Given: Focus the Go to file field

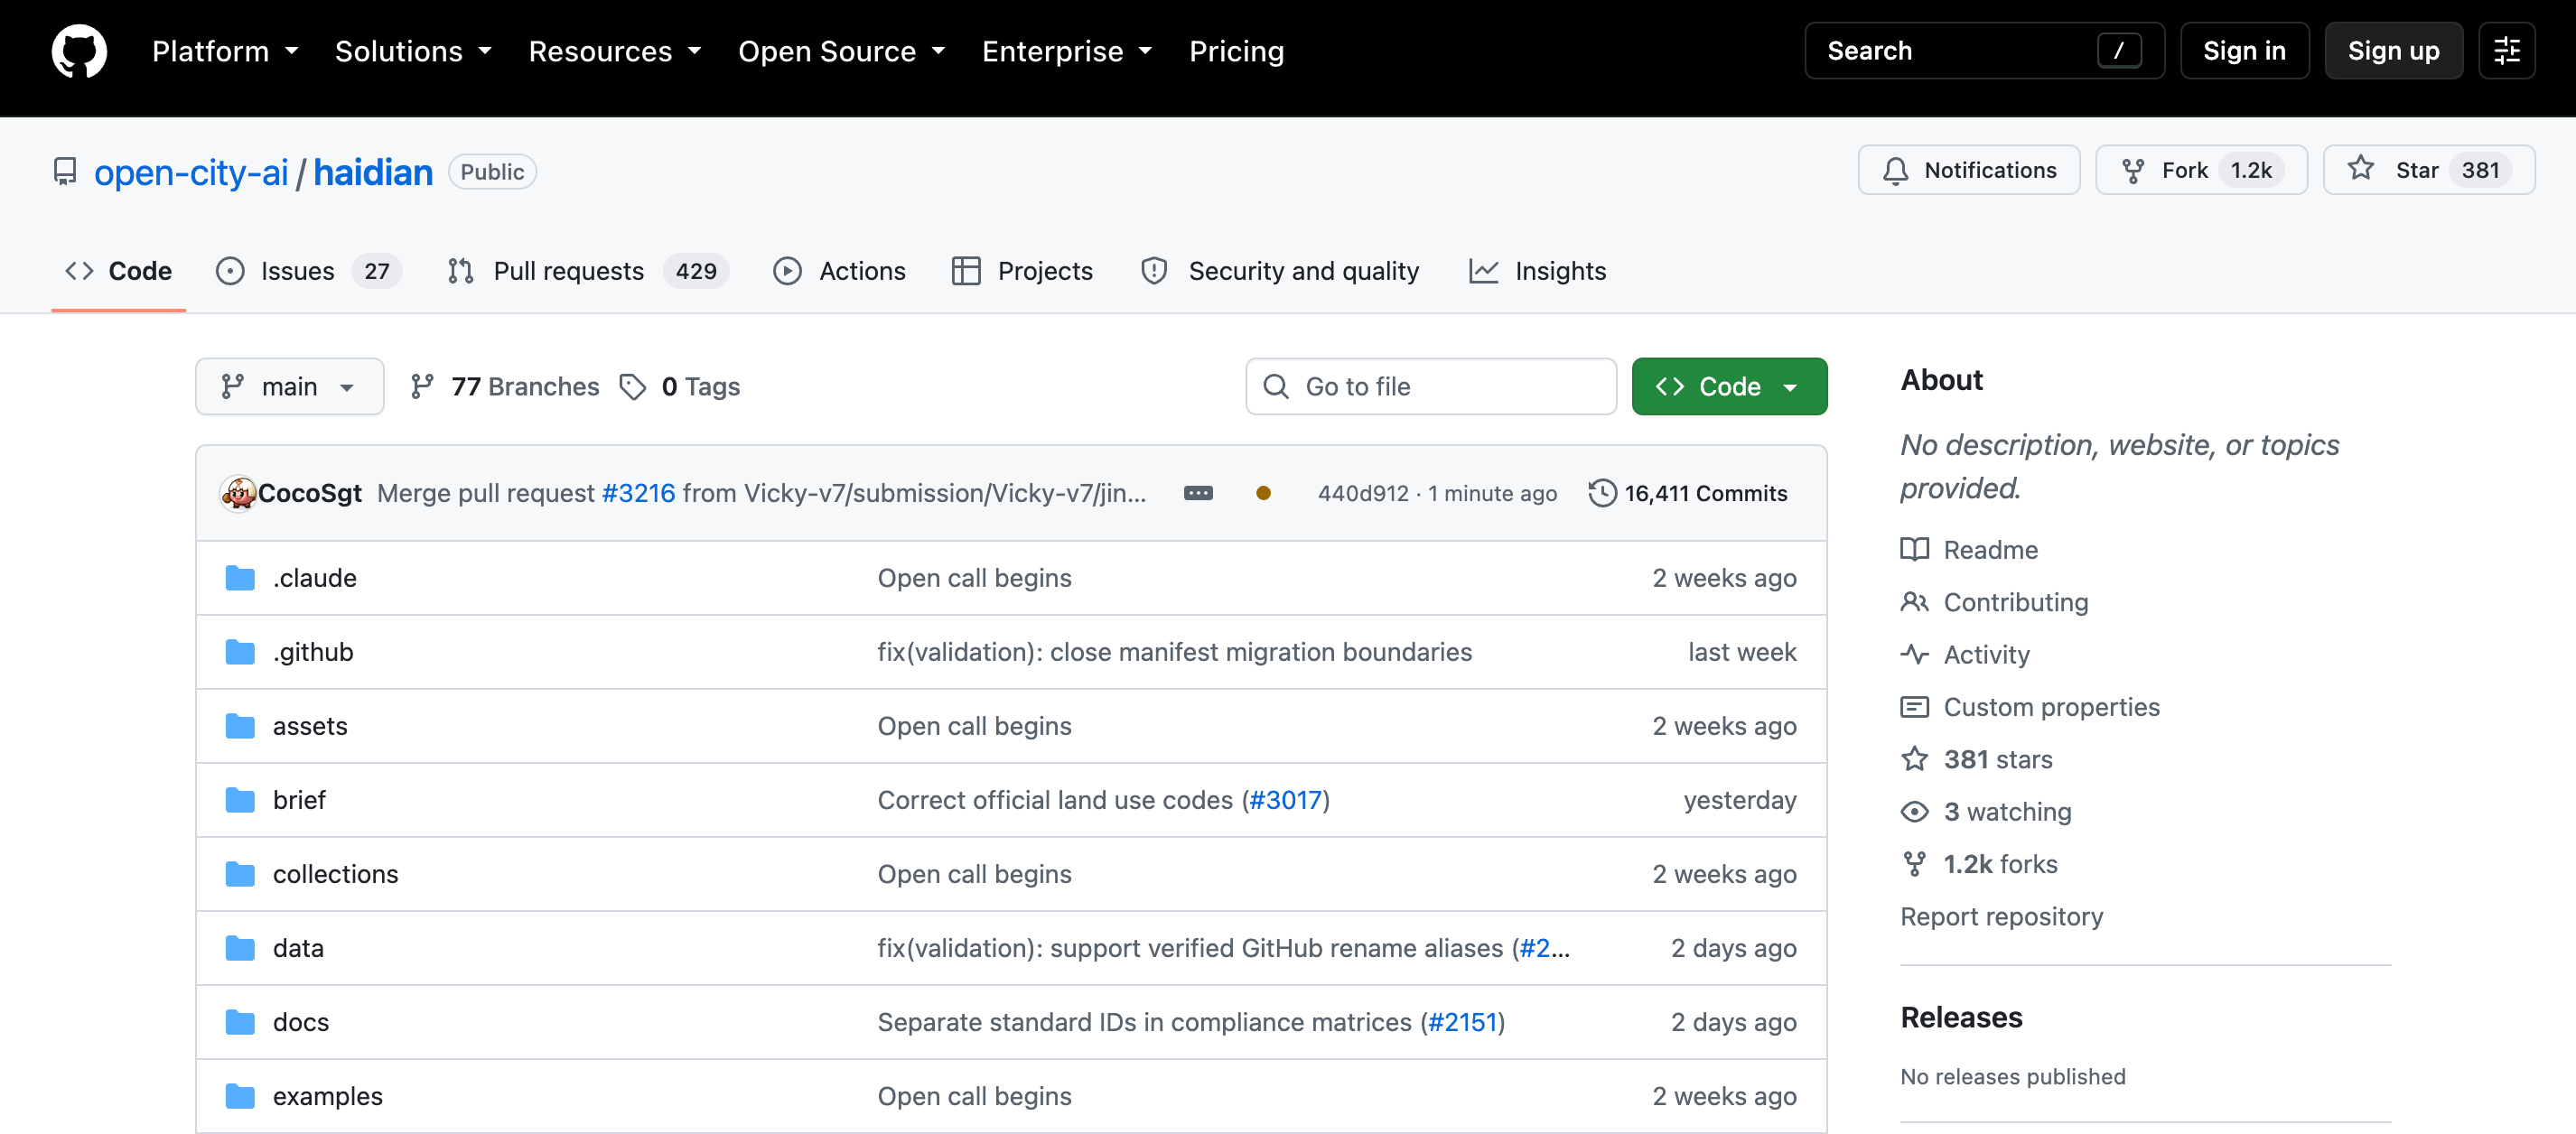Looking at the screenshot, I should pos(1430,387).
